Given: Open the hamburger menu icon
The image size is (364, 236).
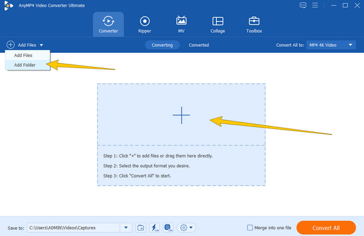Looking at the screenshot, I should [x=315, y=5].
